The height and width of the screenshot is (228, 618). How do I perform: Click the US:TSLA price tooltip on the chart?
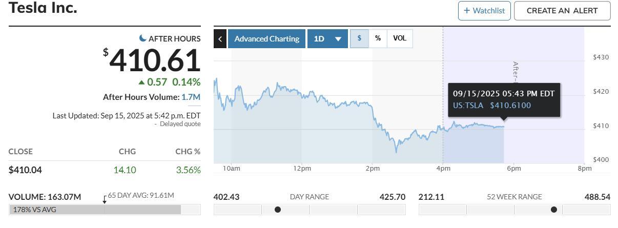[504, 100]
